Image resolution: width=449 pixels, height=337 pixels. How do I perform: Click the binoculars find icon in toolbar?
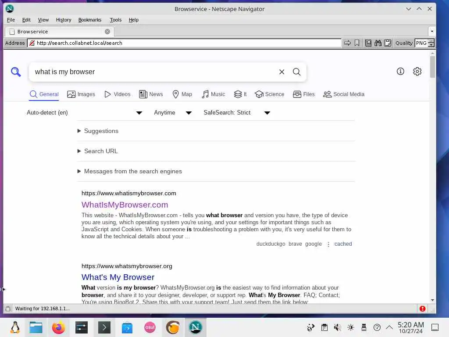click(378, 43)
